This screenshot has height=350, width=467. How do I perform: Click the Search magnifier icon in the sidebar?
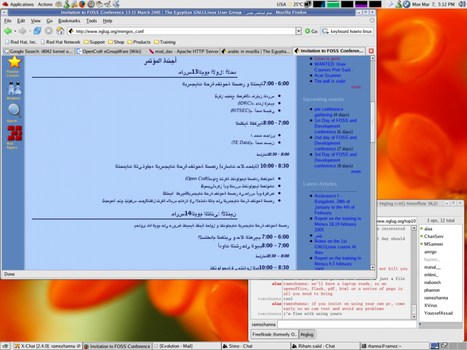[13, 110]
